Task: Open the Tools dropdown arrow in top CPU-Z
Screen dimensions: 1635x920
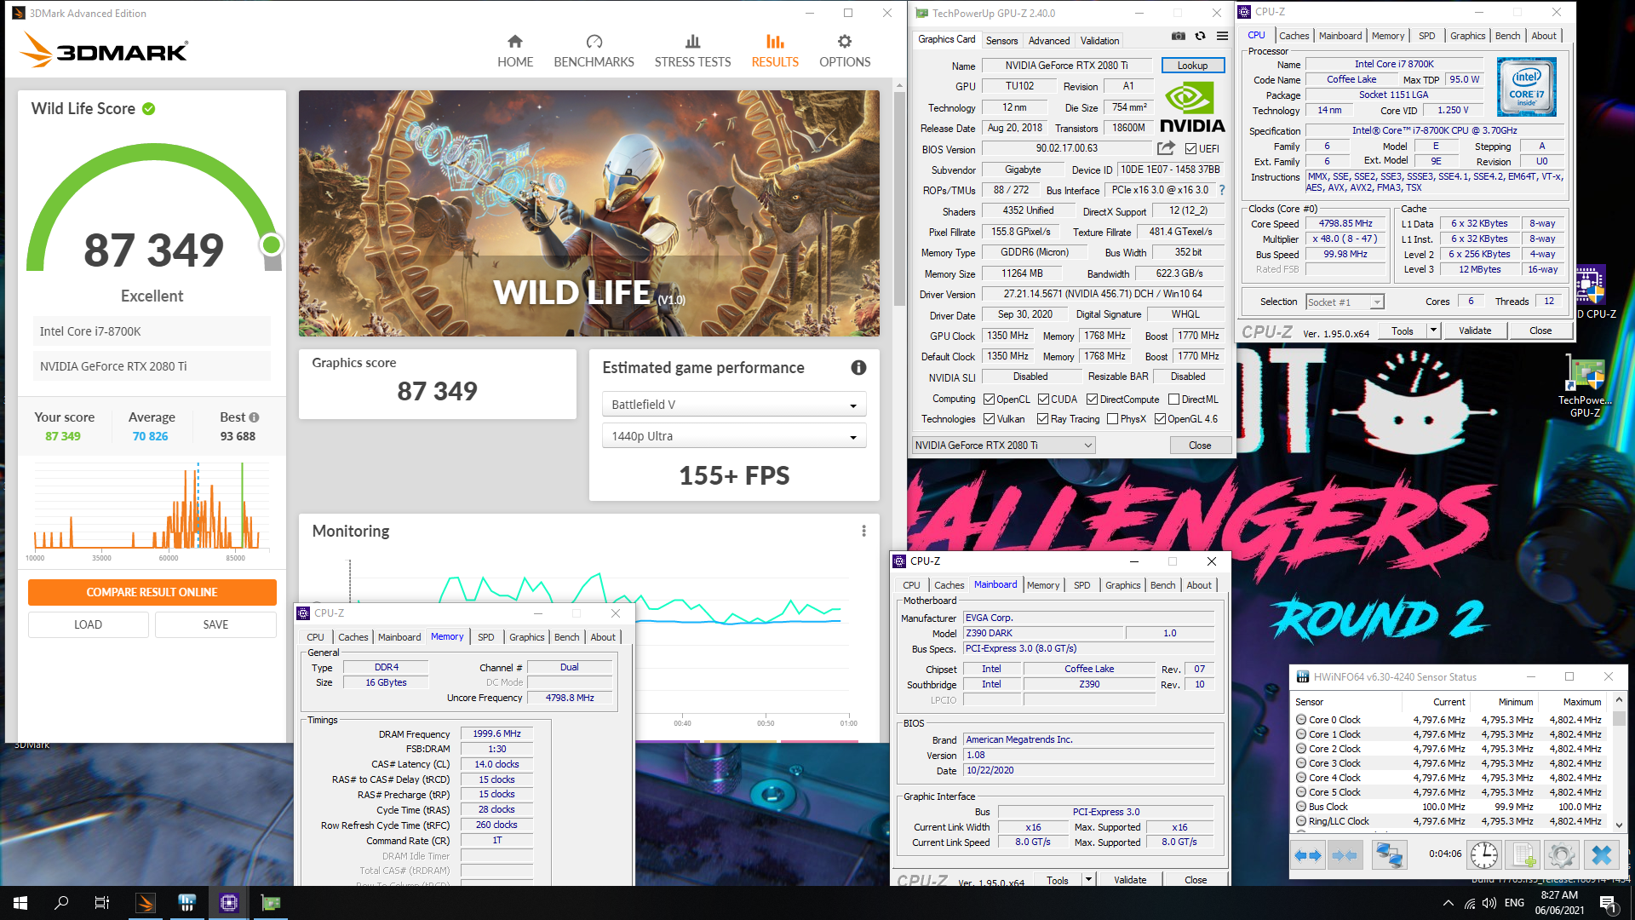Action: coord(1433,331)
